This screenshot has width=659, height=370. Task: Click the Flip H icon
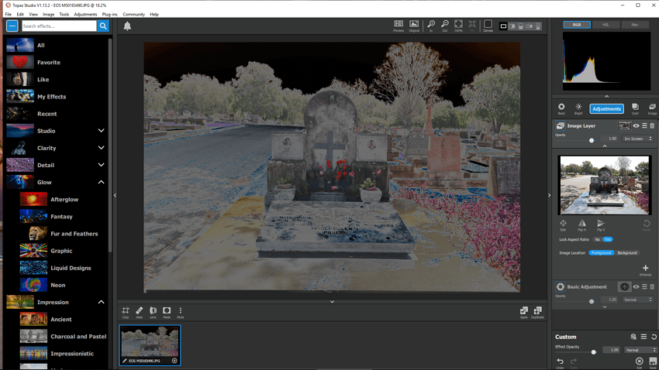click(x=581, y=224)
